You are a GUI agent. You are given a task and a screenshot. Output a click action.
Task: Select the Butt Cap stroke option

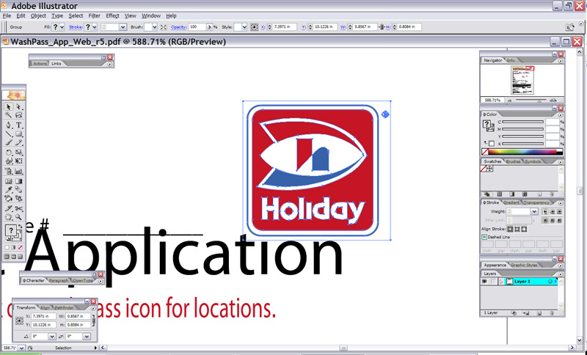pos(545,211)
